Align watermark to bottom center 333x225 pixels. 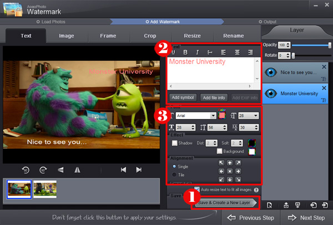click(x=230, y=180)
